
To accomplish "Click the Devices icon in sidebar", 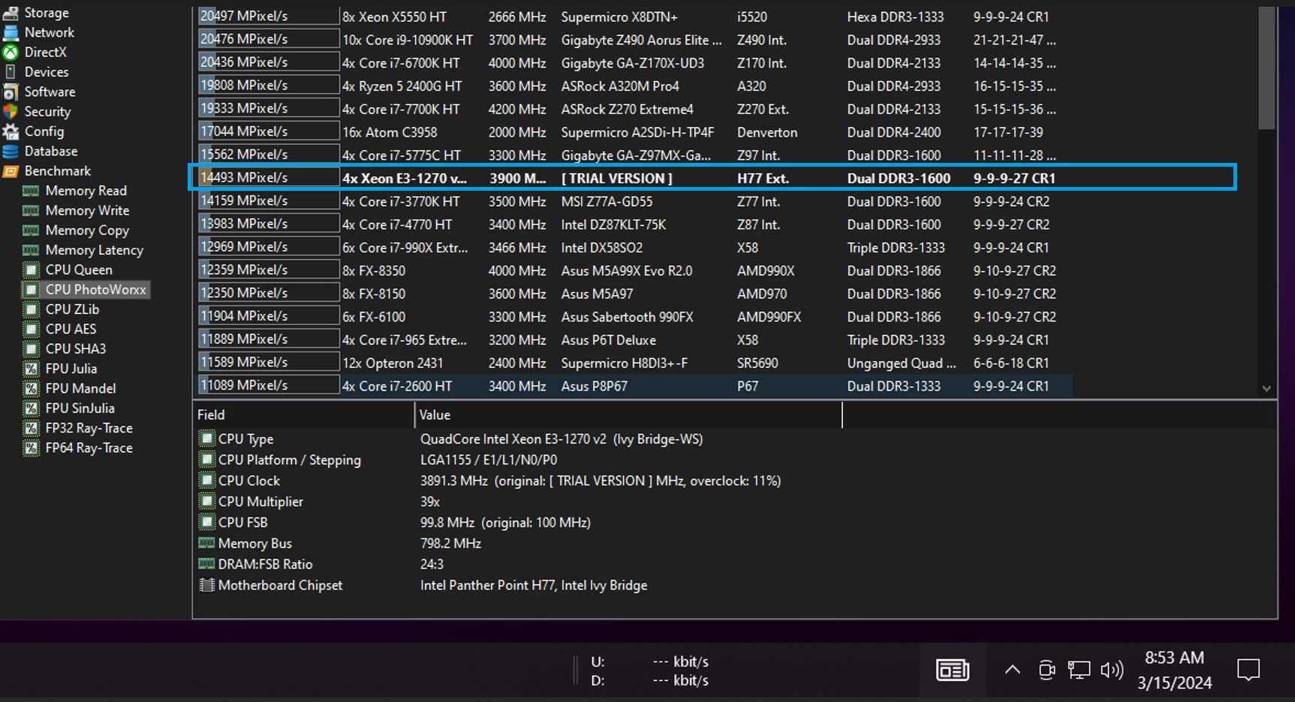I will click(x=11, y=72).
